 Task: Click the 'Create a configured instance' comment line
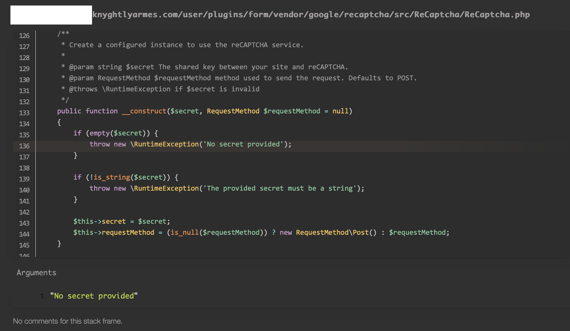click(x=182, y=45)
